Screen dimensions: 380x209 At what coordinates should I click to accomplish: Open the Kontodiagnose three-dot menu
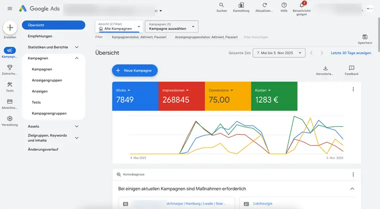coord(353,175)
